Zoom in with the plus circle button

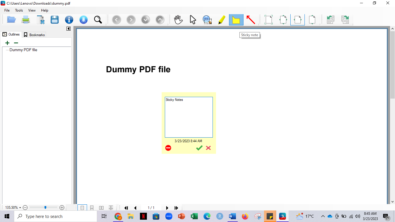(62, 208)
